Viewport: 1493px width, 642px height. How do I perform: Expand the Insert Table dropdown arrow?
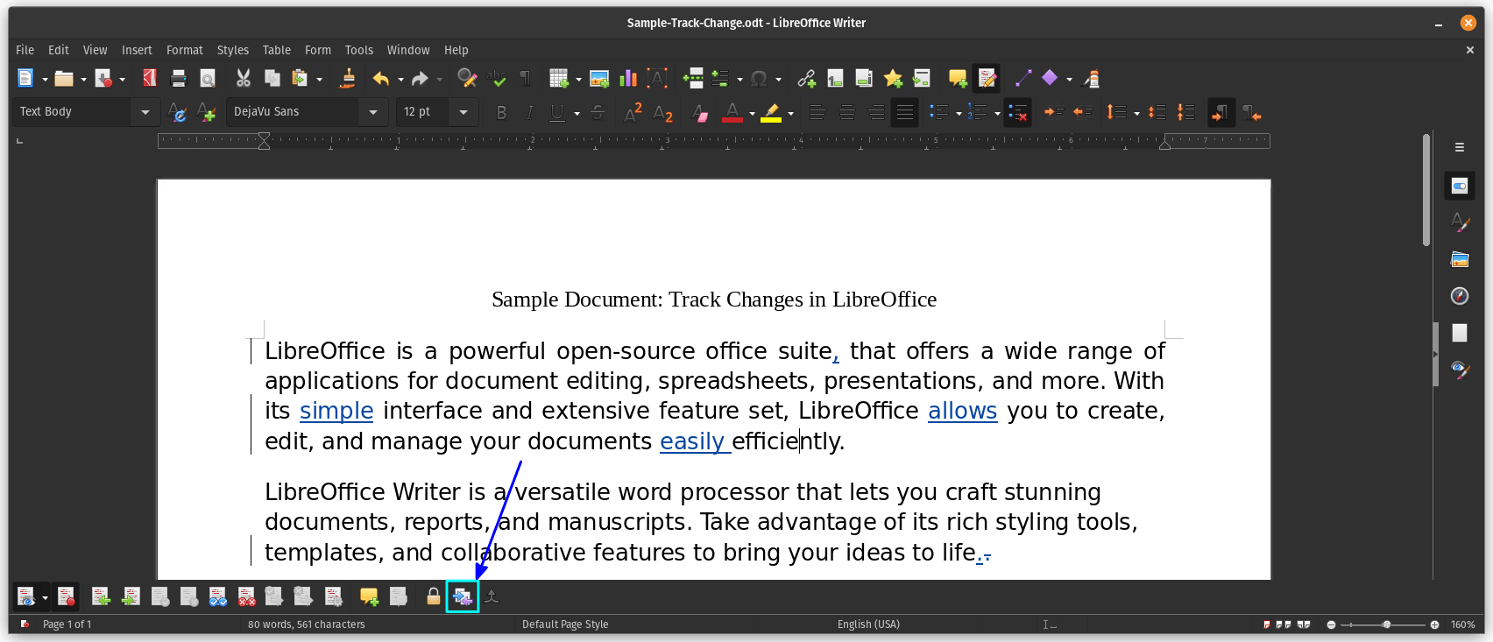click(x=578, y=79)
